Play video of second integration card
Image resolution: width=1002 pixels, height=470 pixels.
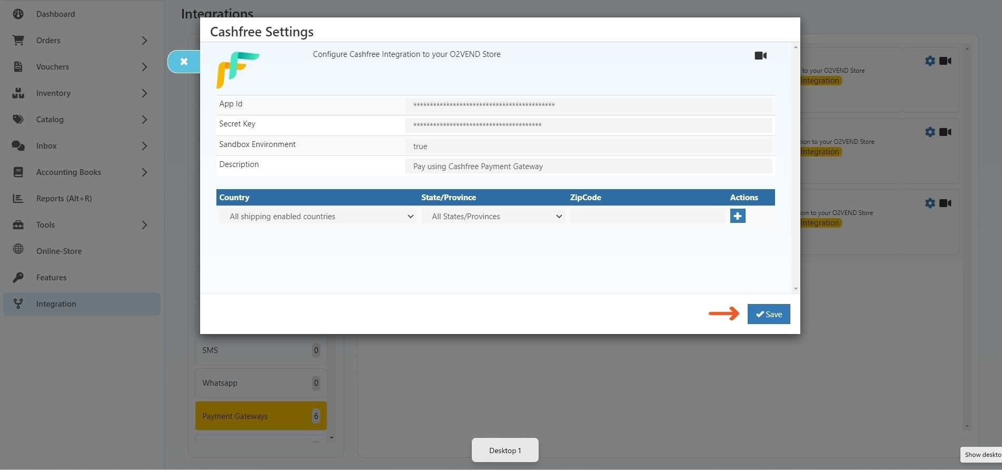pyautogui.click(x=945, y=132)
